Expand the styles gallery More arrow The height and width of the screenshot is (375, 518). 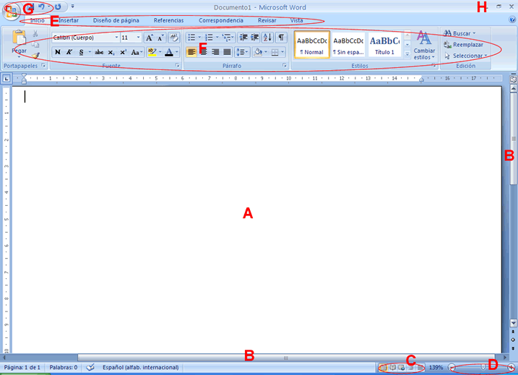[407, 54]
